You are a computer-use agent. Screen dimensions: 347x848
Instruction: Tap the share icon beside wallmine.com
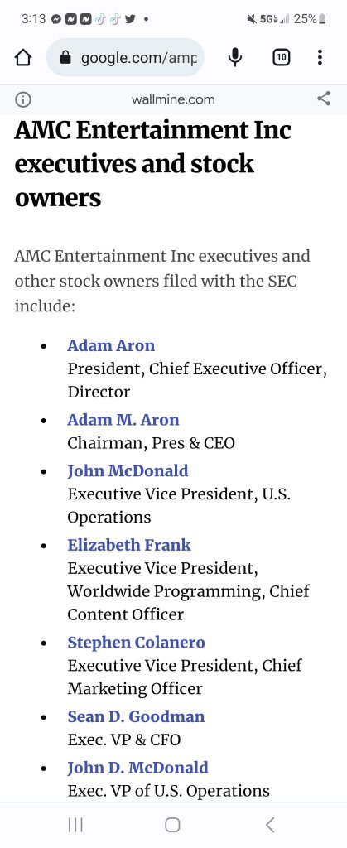coord(324,99)
